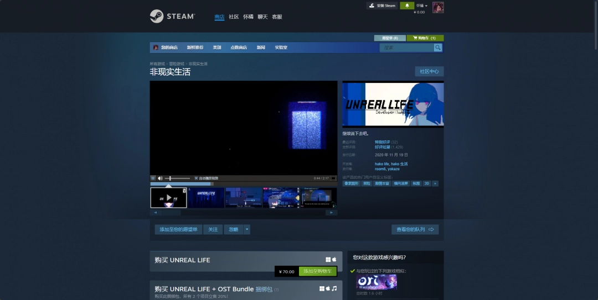Mute the video with the speaker icon
This screenshot has height=300, width=598.
[160, 178]
